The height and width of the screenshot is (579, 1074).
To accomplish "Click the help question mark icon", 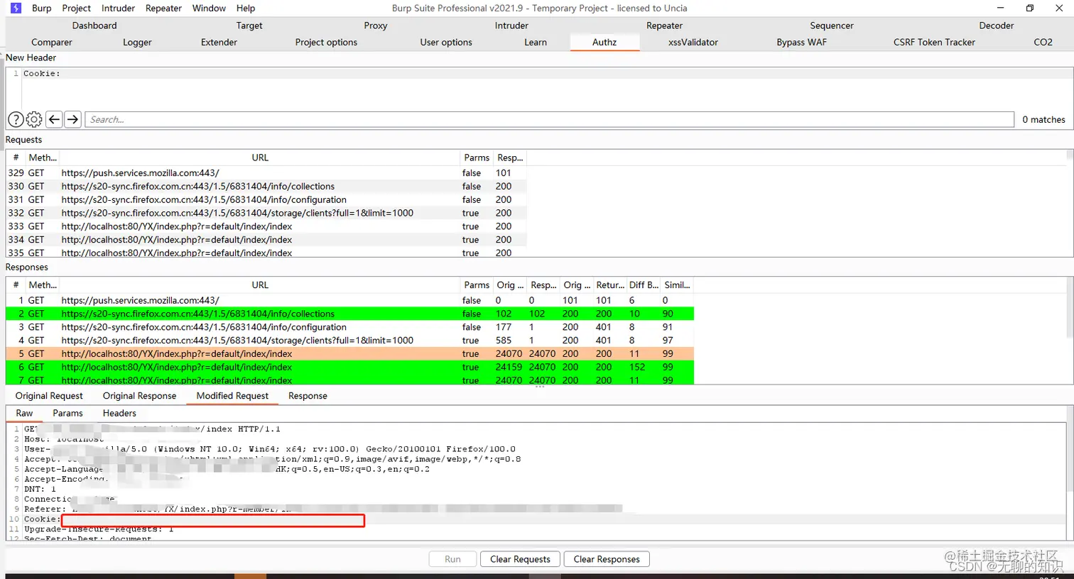I will click(x=16, y=120).
